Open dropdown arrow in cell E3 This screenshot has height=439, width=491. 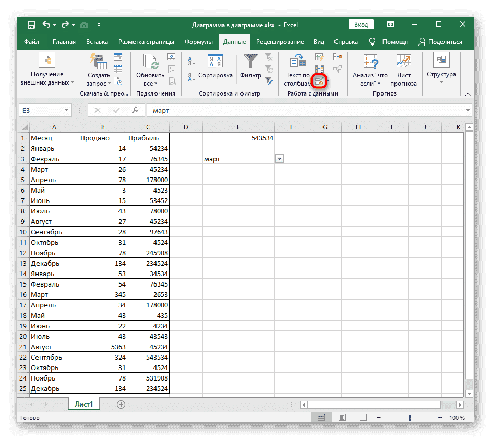coord(279,159)
